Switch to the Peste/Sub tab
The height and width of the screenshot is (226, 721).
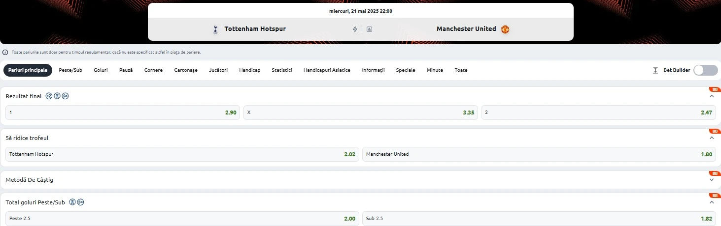click(x=70, y=70)
